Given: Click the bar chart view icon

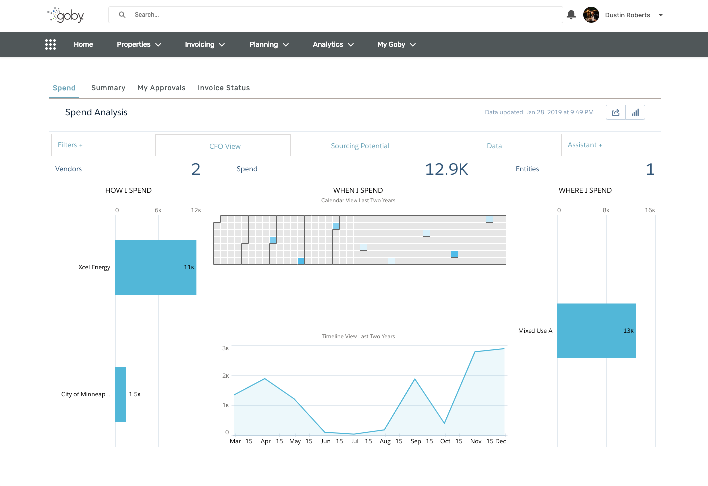Looking at the screenshot, I should pos(635,112).
